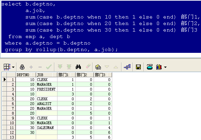Click the fetch last page icon
The height and width of the screenshot is (140, 201).
click(69, 67)
